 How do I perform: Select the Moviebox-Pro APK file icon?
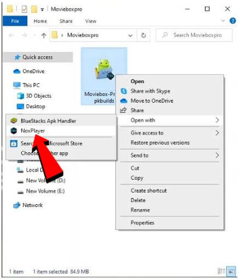click(103, 70)
